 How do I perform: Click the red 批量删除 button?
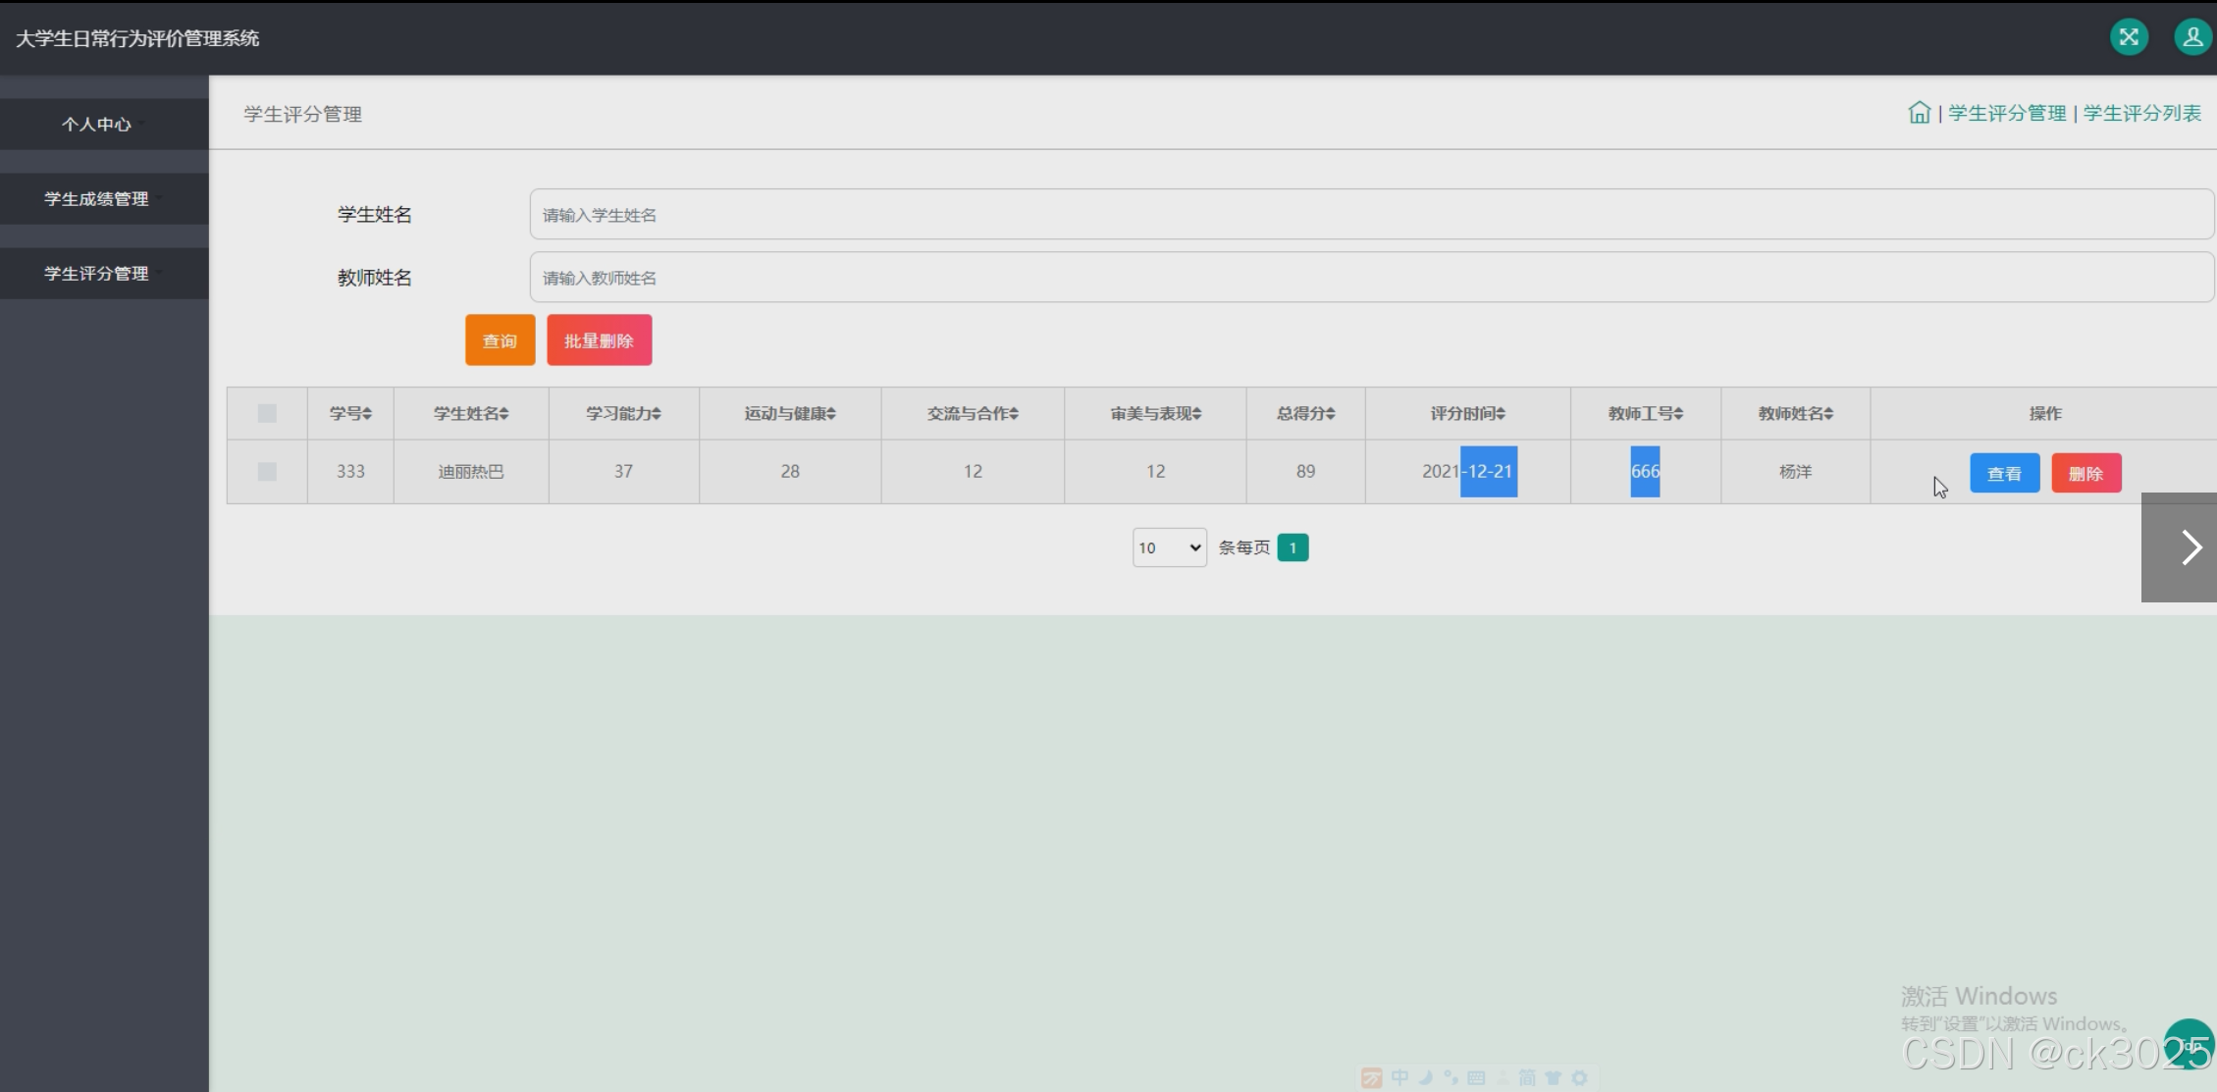(599, 340)
